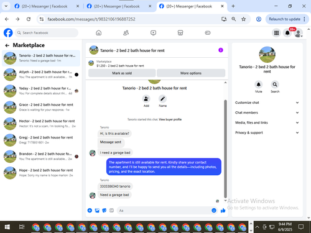Show hidden system tray icons arrow
Screen dimensions: 311x233
(257, 227)
